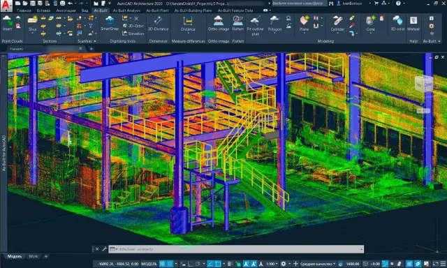The width and height of the screenshot is (447, 268).
Task: Toggle drawing grid display in status bar
Action: click(x=162, y=264)
